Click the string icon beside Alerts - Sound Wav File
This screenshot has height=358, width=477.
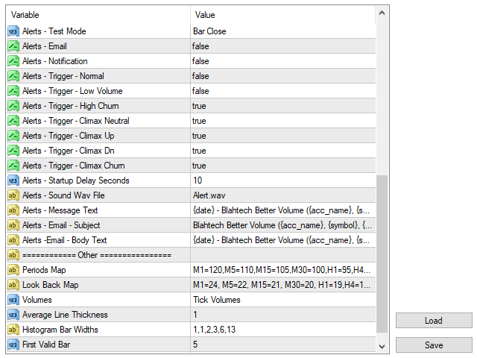pyautogui.click(x=13, y=195)
